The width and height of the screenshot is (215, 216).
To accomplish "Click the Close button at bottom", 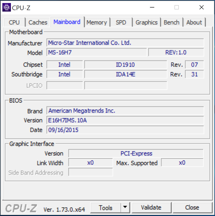I will pyautogui.click(x=192, y=208).
